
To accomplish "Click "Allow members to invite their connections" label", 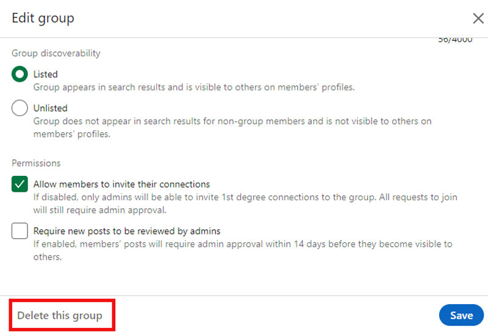I will 121,184.
